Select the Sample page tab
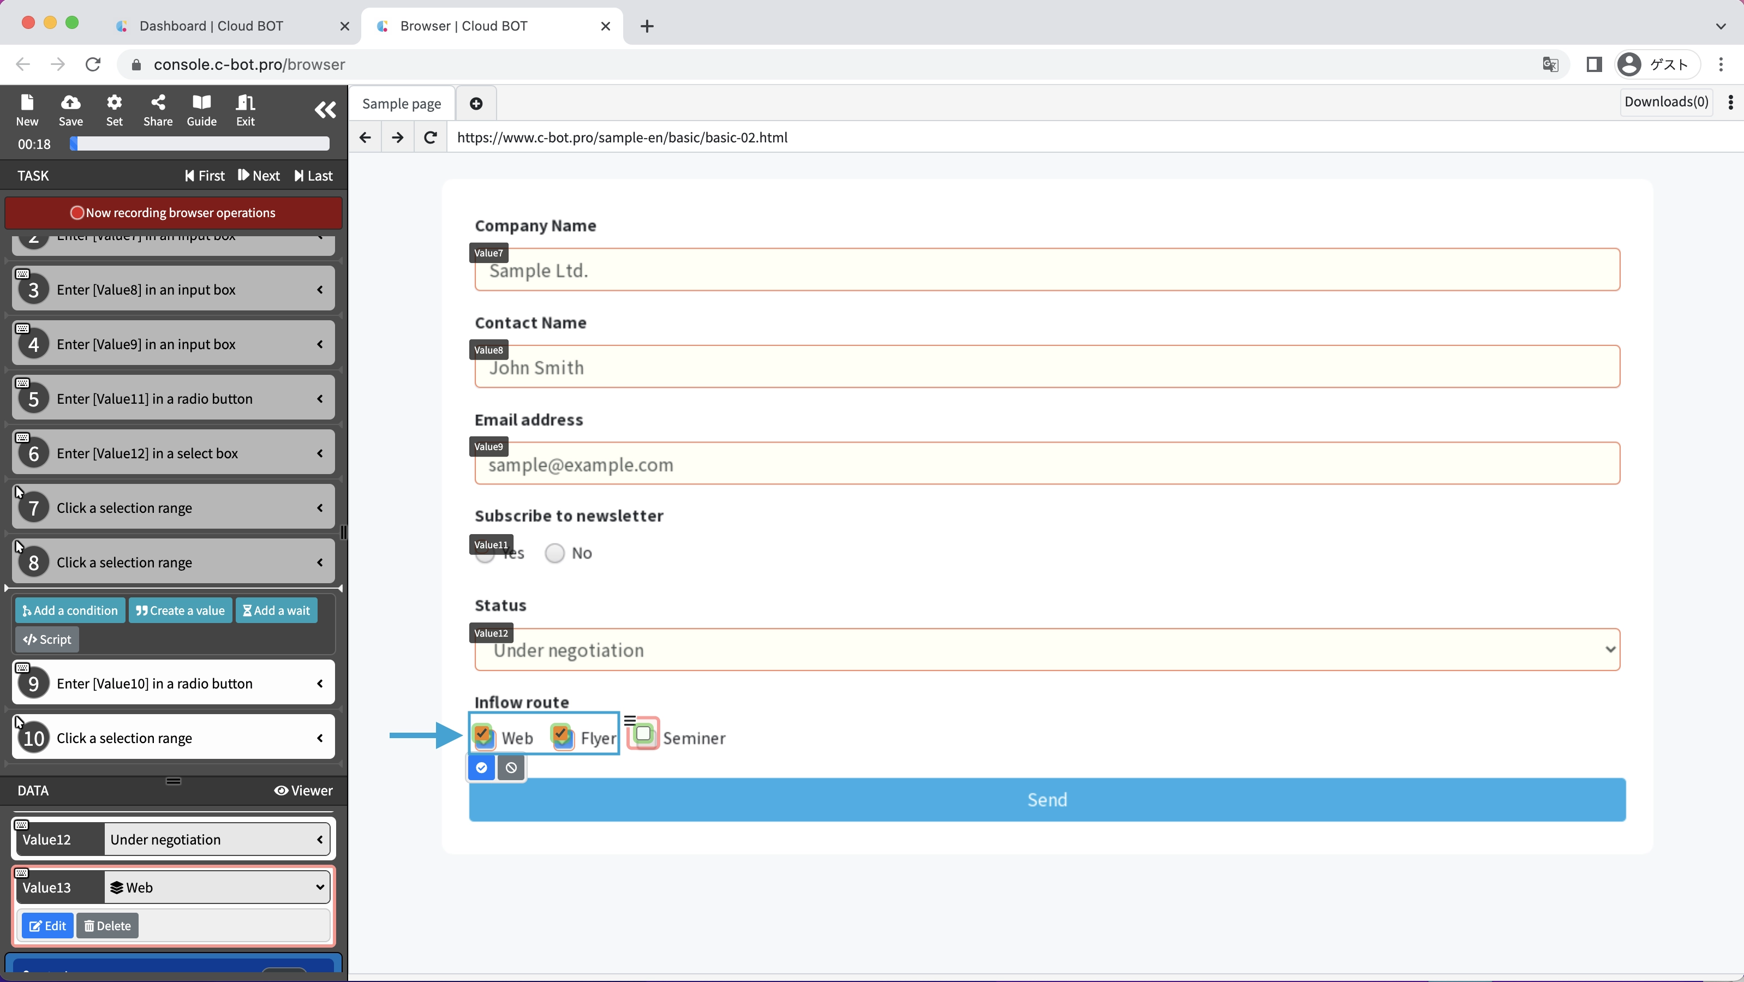Viewport: 1744px width, 982px height. 402,104
